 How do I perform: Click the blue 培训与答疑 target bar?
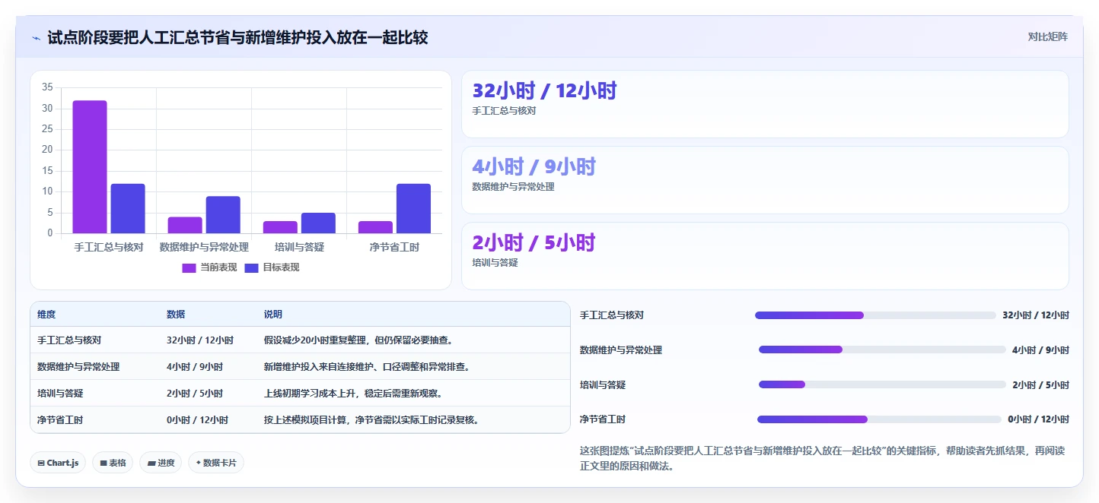(318, 223)
